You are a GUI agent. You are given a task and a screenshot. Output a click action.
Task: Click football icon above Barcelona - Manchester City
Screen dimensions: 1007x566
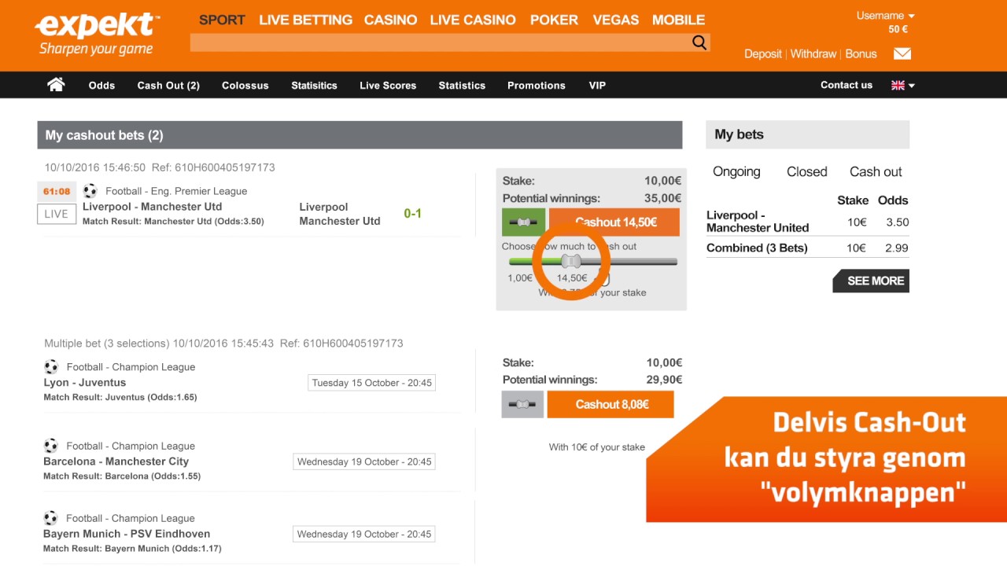coord(51,446)
